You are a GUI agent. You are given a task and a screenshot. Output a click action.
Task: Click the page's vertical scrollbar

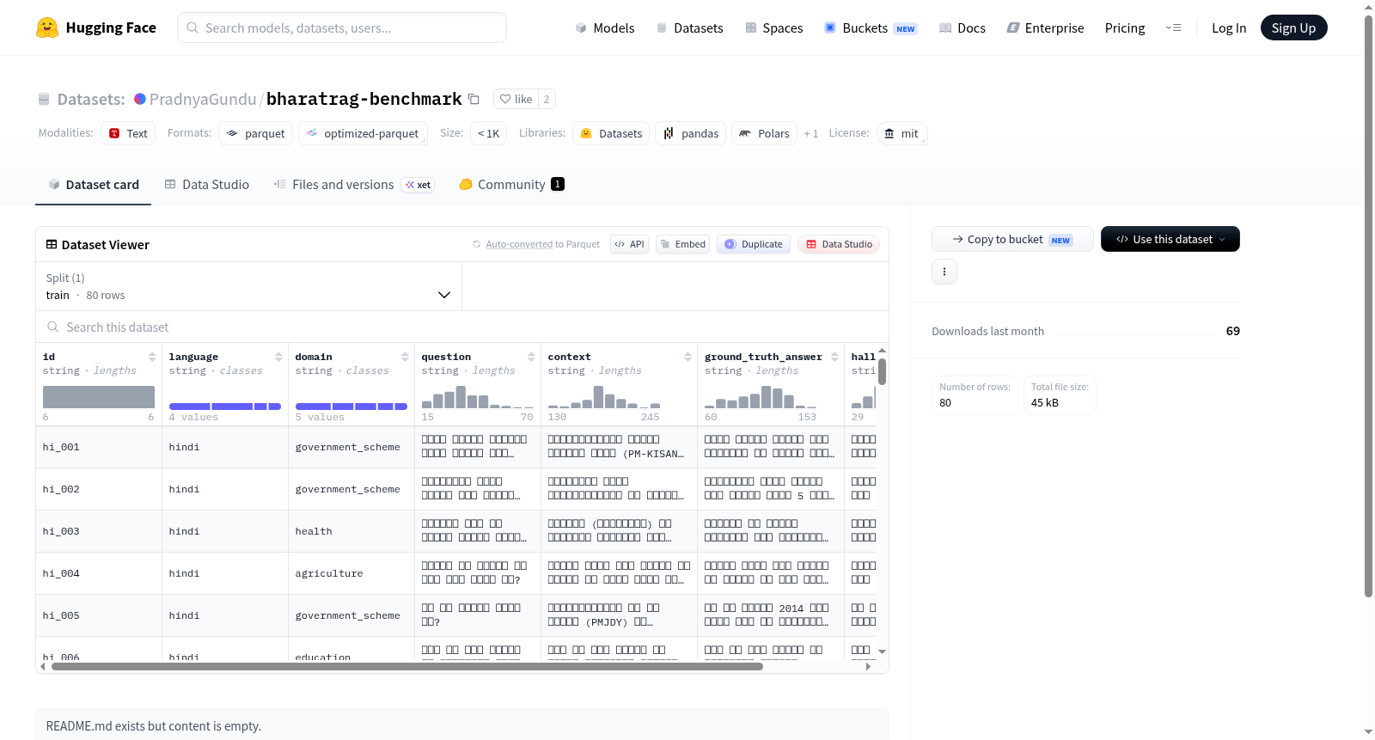click(1368, 305)
